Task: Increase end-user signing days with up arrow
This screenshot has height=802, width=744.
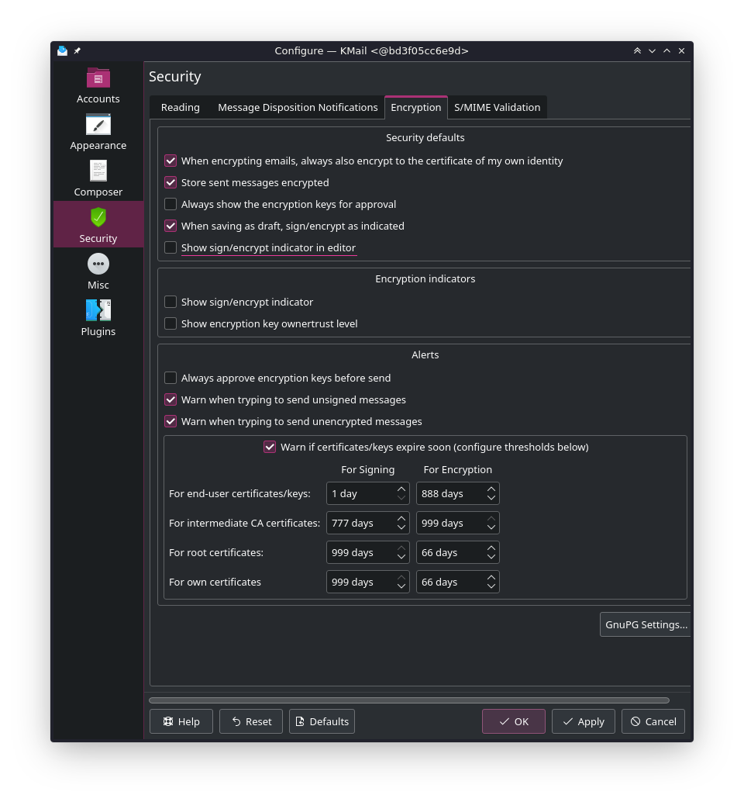Action: pos(401,489)
